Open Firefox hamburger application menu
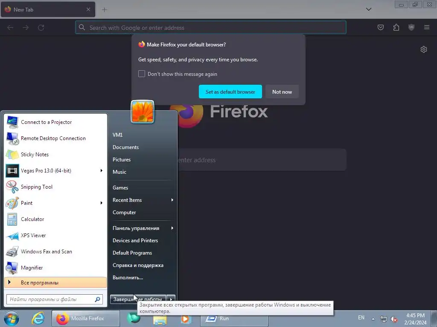This screenshot has height=327, width=437. pyautogui.click(x=427, y=27)
